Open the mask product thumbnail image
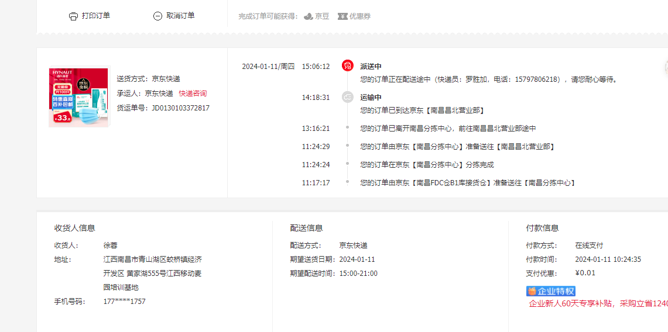668x332 pixels. click(x=79, y=96)
